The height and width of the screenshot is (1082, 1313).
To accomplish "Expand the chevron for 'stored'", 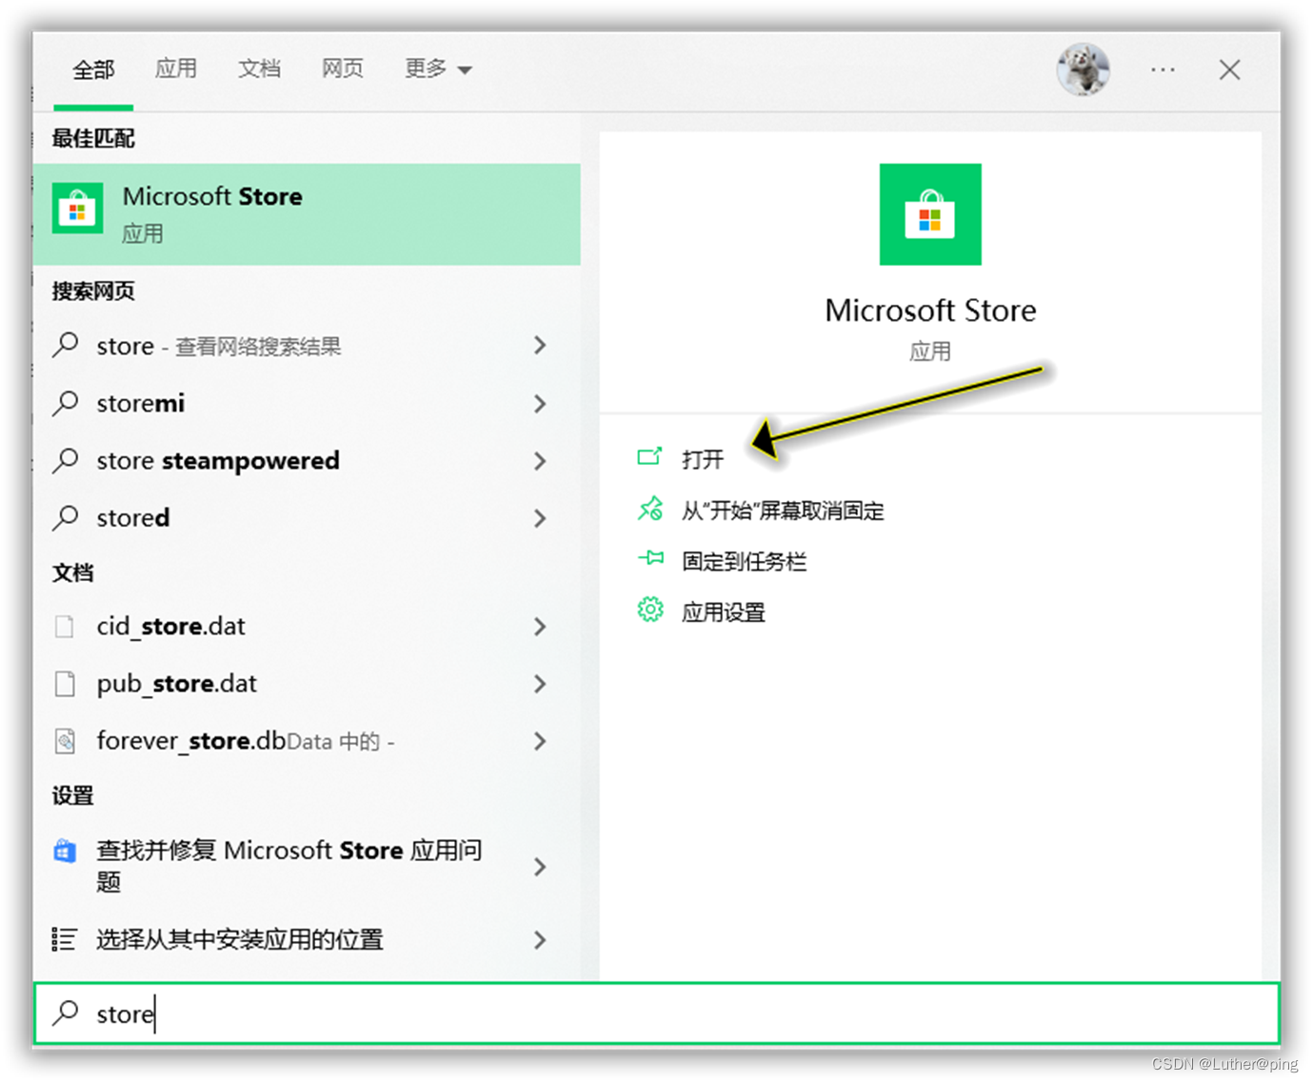I will pos(540,518).
